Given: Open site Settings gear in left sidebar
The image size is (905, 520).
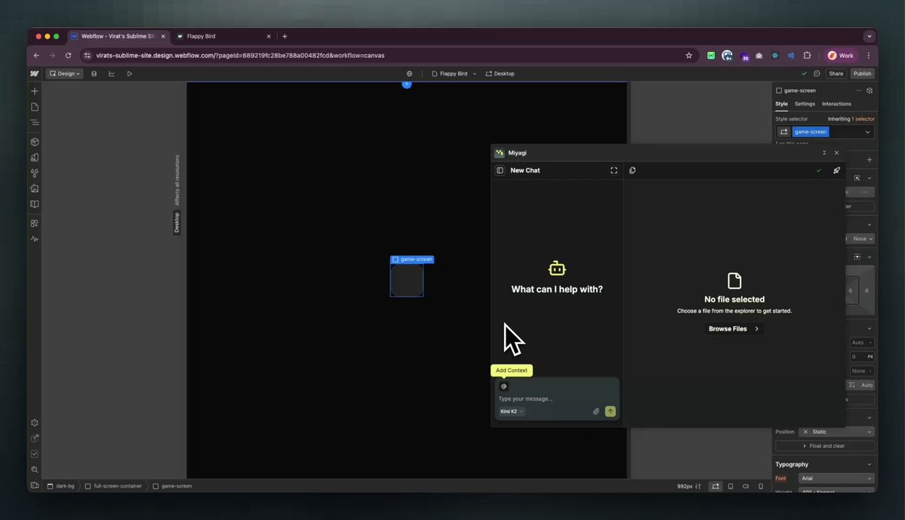Looking at the screenshot, I should click(x=35, y=423).
